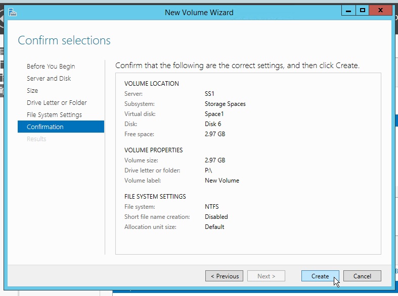The height and width of the screenshot is (296, 398).
Task: Open the File System Settings step
Action: (54, 115)
